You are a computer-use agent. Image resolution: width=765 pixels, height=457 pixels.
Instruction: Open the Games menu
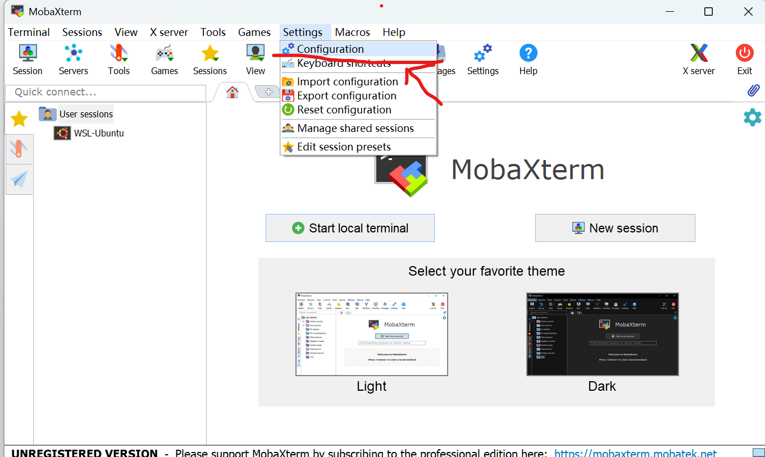point(254,32)
